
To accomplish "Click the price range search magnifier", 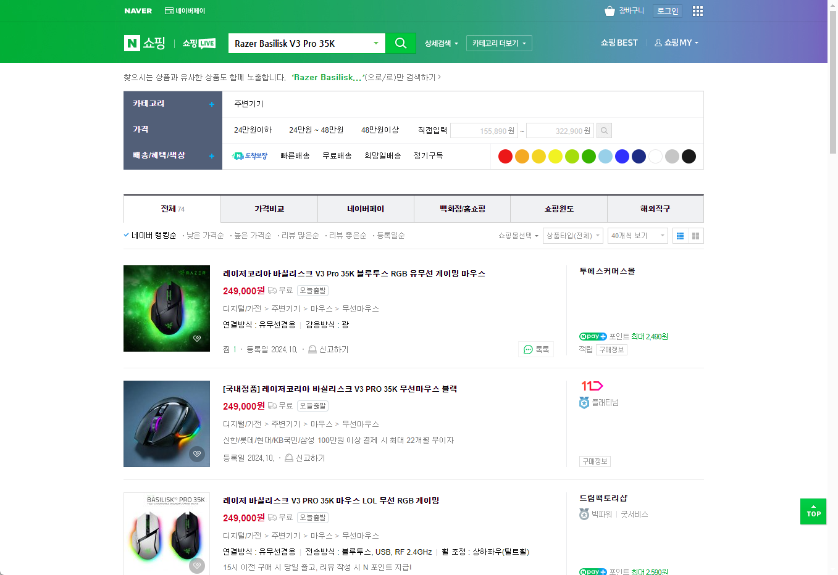I will [605, 131].
